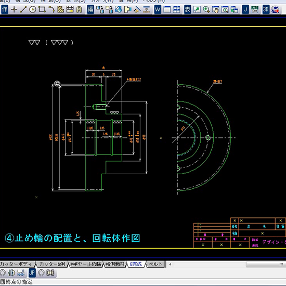Image resolution: width=286 pixels, height=286 pixels.
Task: Select the point (crosshair) drawing tool
Action: 14,9
